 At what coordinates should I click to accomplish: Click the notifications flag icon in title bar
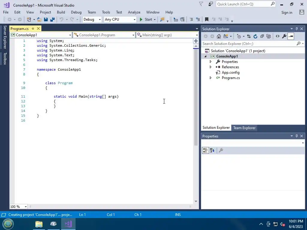[201, 4]
